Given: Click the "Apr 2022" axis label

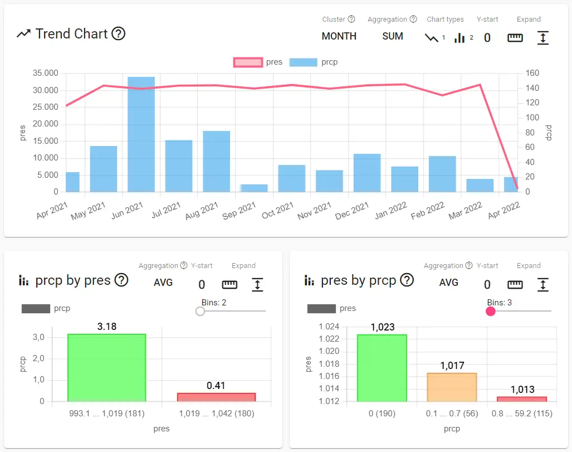Looking at the screenshot, I should coord(504,211).
